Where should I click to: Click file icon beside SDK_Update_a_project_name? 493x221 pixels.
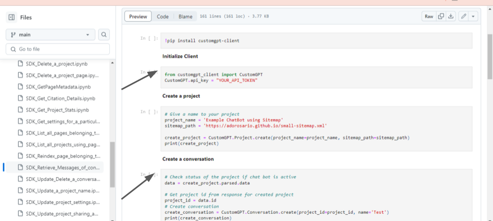click(20, 191)
